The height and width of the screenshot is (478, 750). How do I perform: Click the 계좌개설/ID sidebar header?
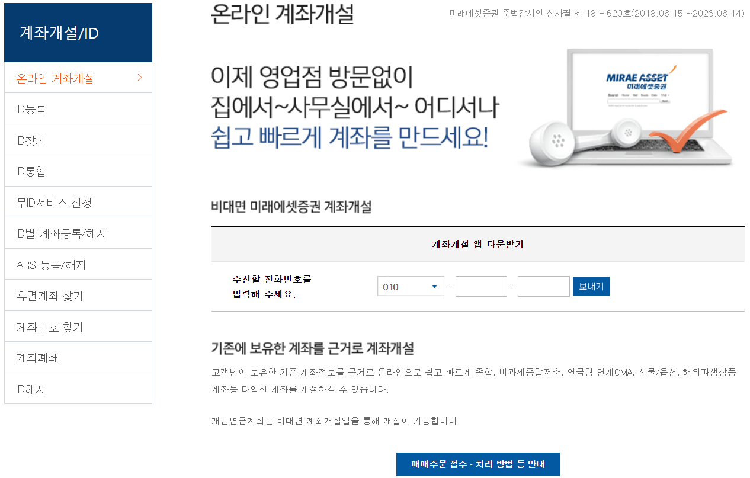78,33
